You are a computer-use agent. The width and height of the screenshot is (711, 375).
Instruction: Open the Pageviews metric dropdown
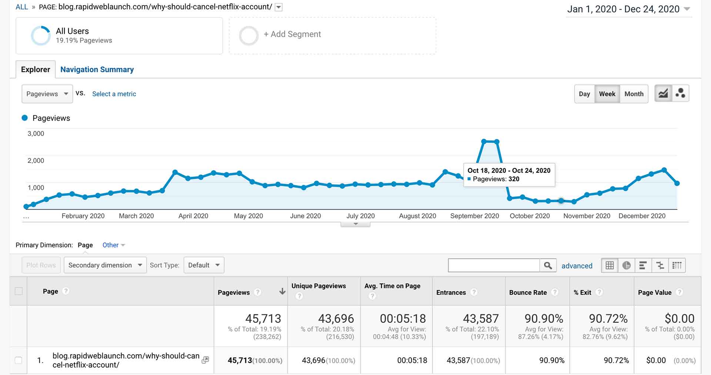coord(47,94)
